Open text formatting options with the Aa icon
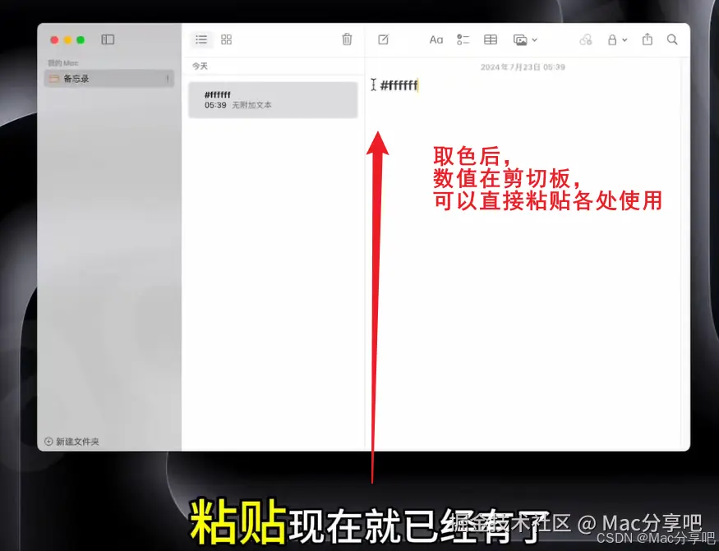Screen dimensions: 719x551 tap(436, 39)
